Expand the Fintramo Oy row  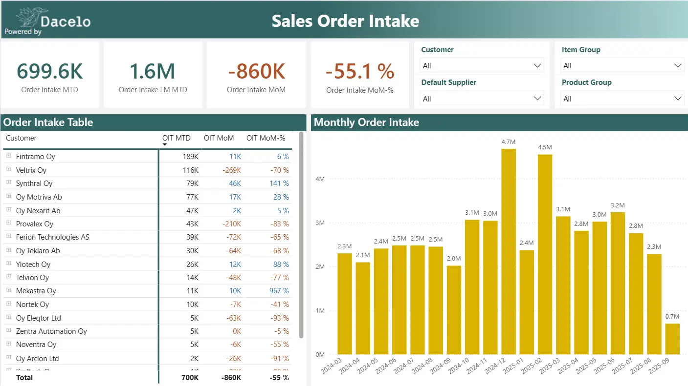point(8,156)
